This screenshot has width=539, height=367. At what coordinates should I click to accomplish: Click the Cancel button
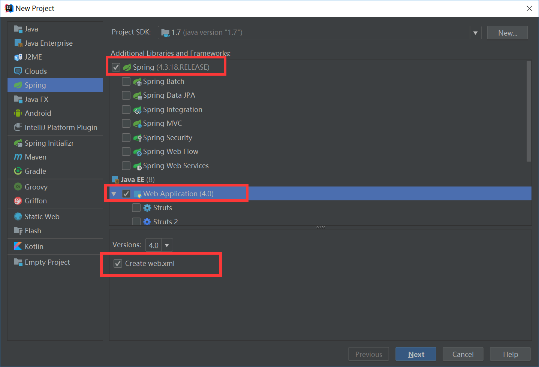[x=463, y=354]
